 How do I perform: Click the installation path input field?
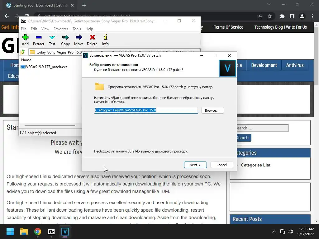(146, 110)
